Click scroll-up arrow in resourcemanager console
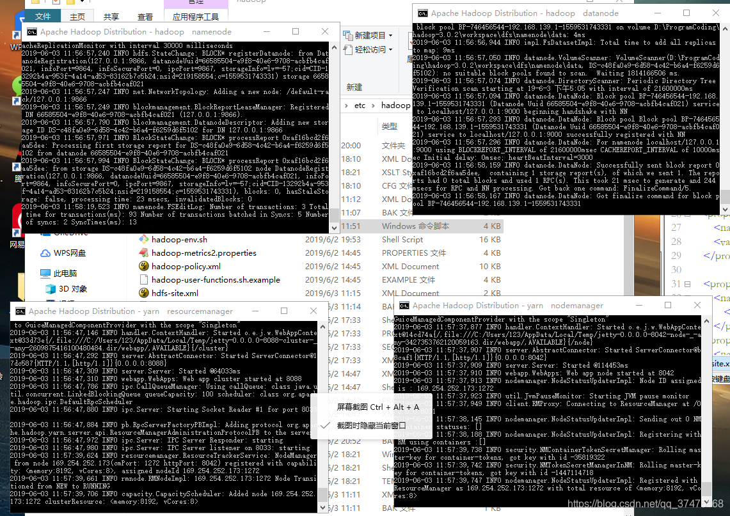730x516 pixels. [x=322, y=327]
